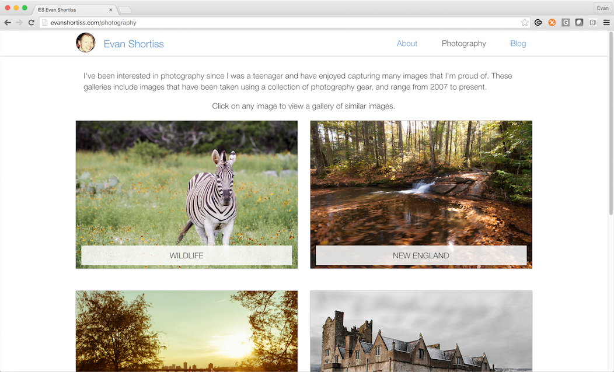Click the orange lifebuoy extension icon

552,23
